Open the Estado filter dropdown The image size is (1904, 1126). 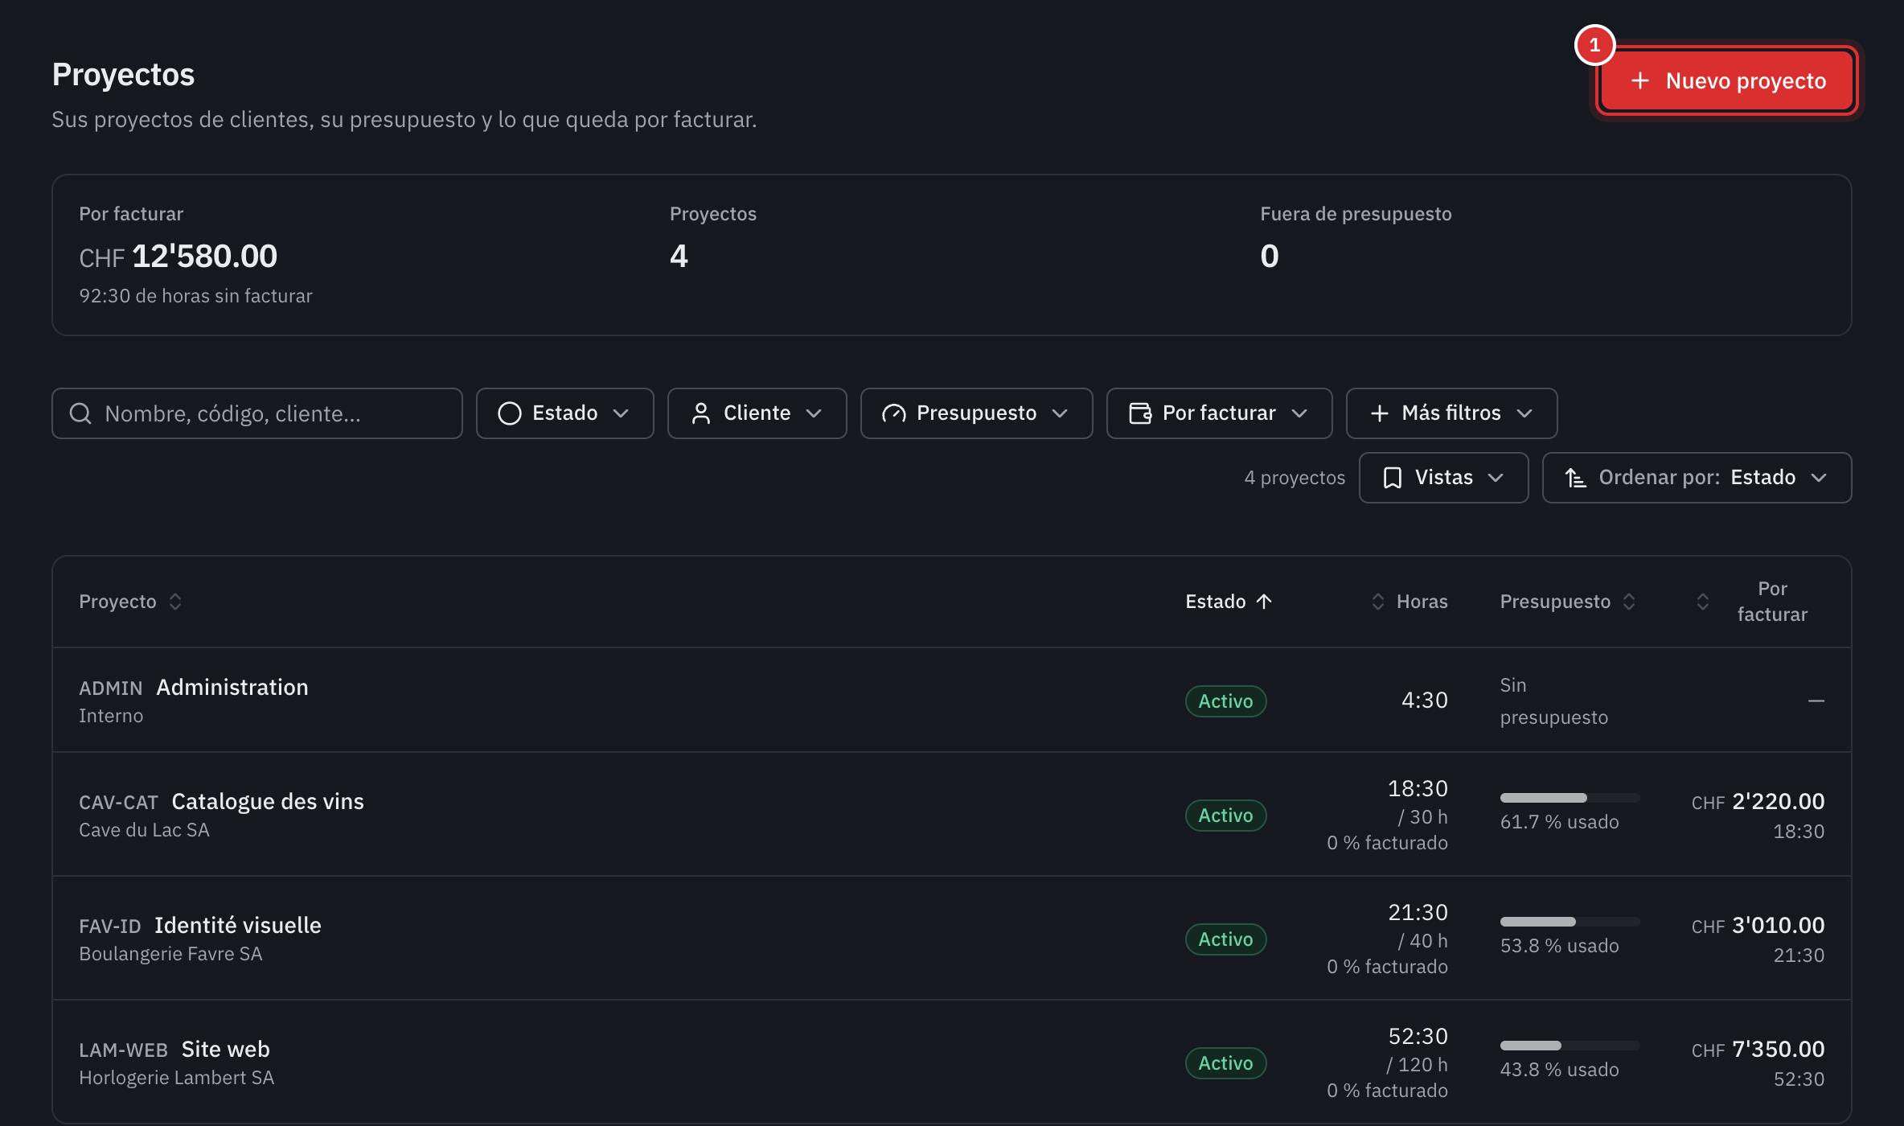tap(564, 413)
